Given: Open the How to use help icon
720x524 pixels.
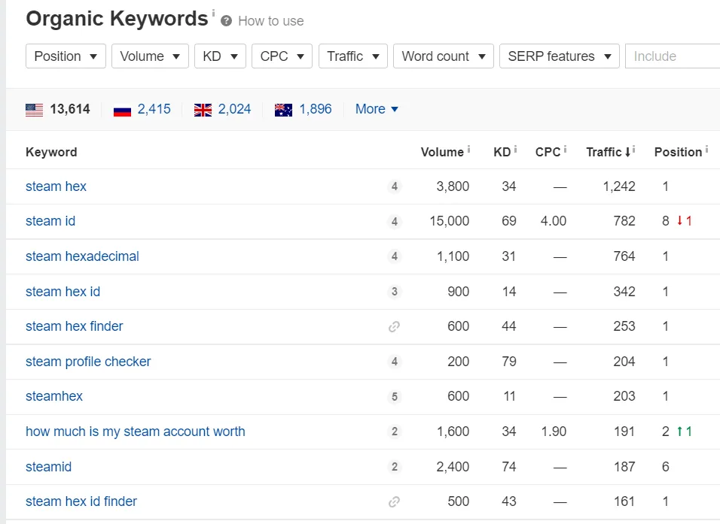Looking at the screenshot, I should tap(226, 21).
